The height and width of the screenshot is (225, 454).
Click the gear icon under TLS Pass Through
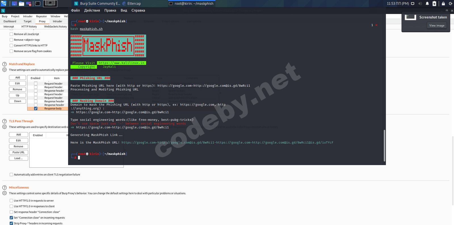pyautogui.click(x=5, y=127)
